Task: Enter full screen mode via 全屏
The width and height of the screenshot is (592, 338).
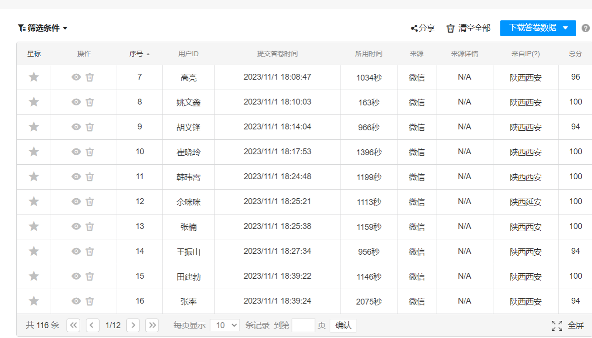Action: click(568, 325)
